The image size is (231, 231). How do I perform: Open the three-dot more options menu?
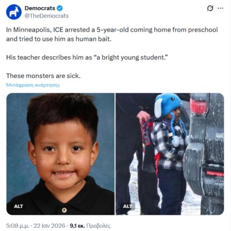220,8
